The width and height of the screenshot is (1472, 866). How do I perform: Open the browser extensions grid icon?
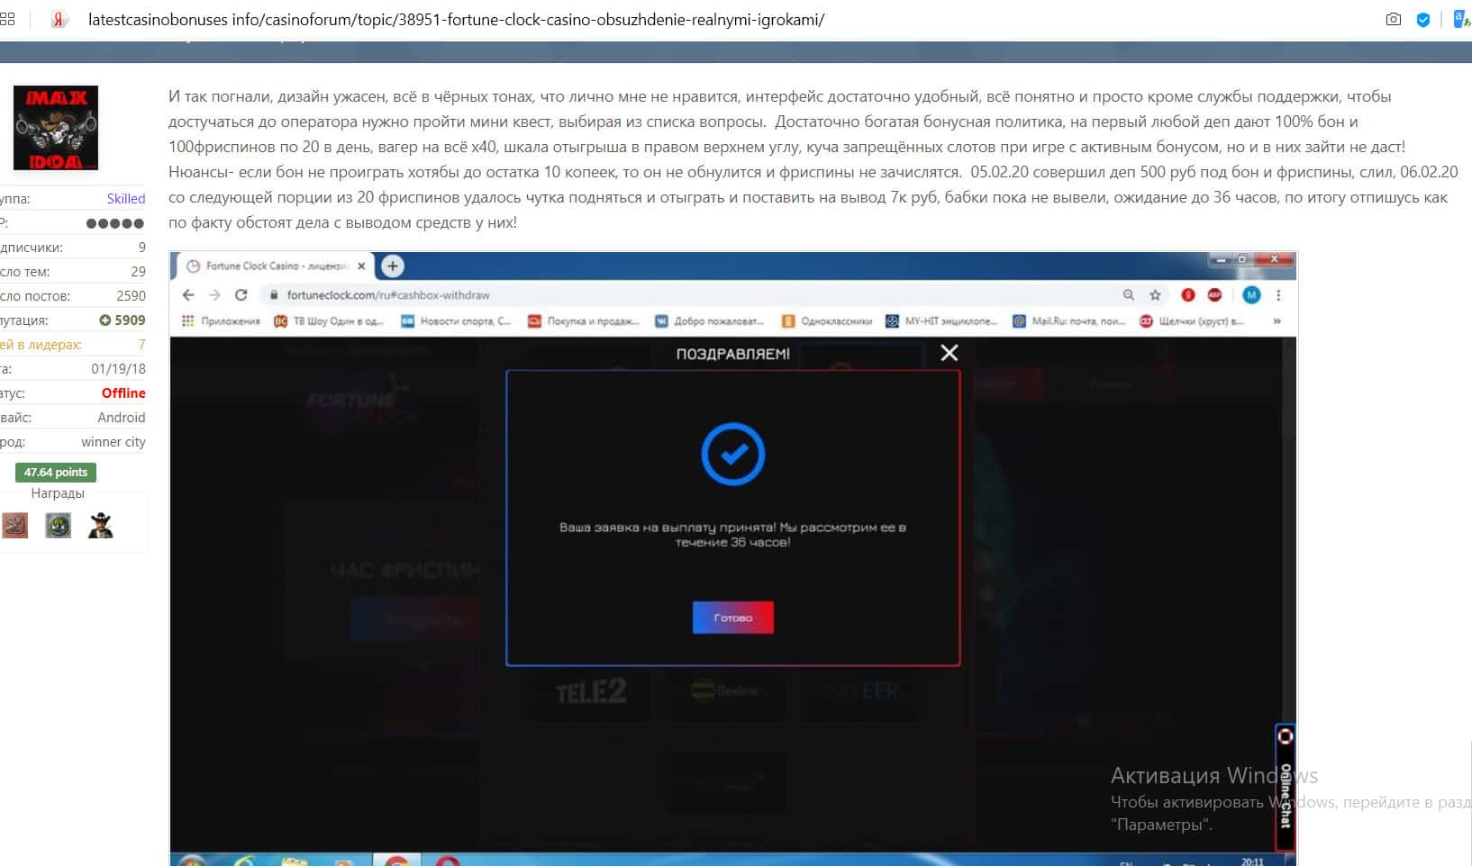click(x=7, y=19)
